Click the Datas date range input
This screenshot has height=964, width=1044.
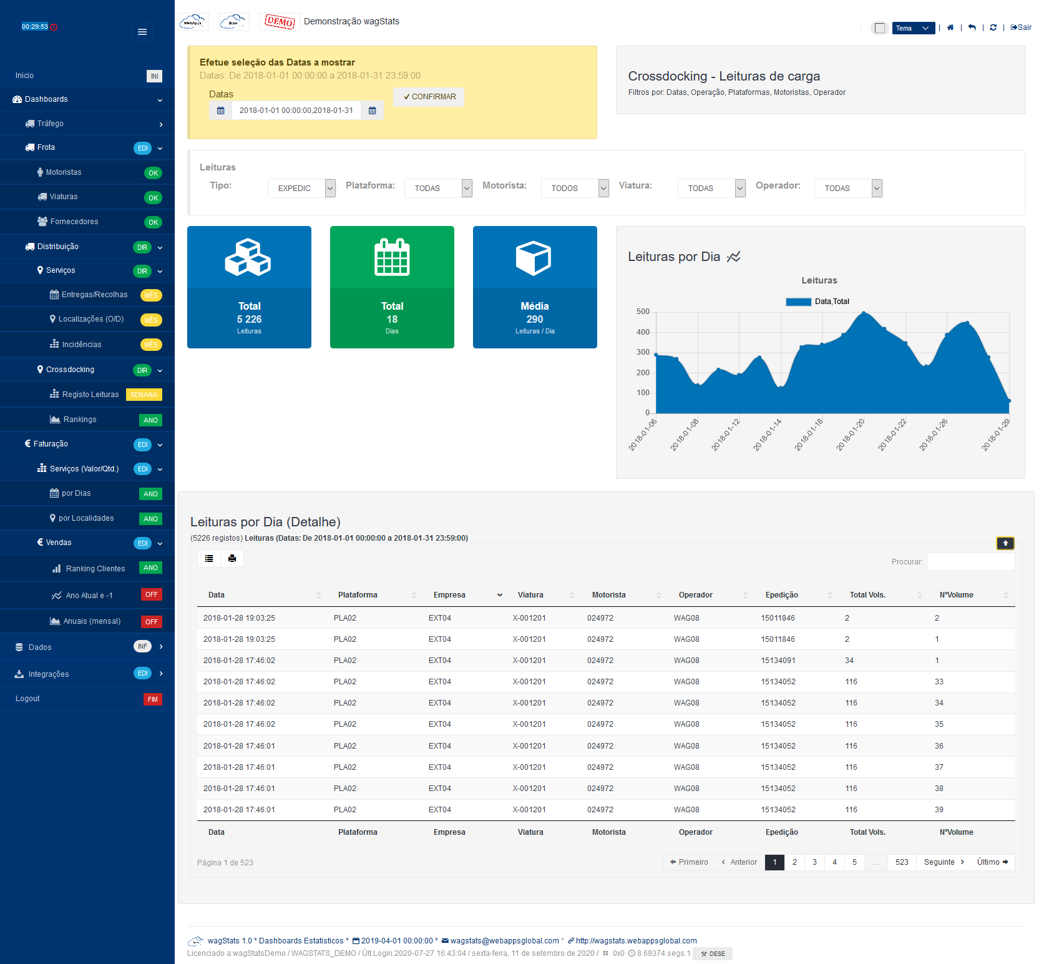(x=296, y=111)
